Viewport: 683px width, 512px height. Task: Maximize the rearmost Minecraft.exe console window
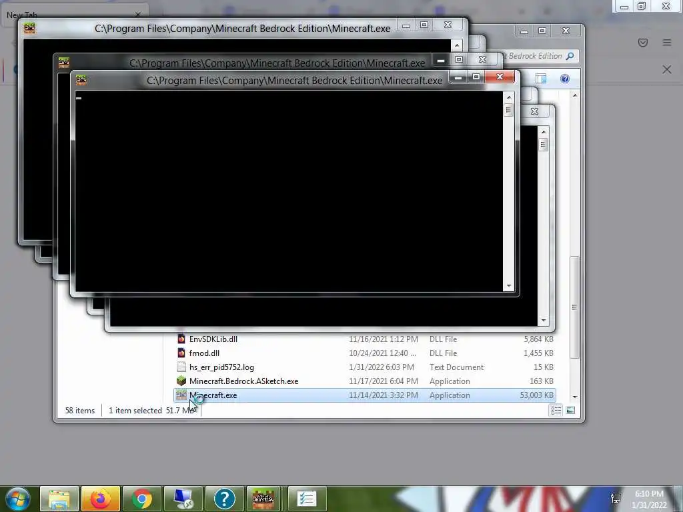click(x=424, y=25)
